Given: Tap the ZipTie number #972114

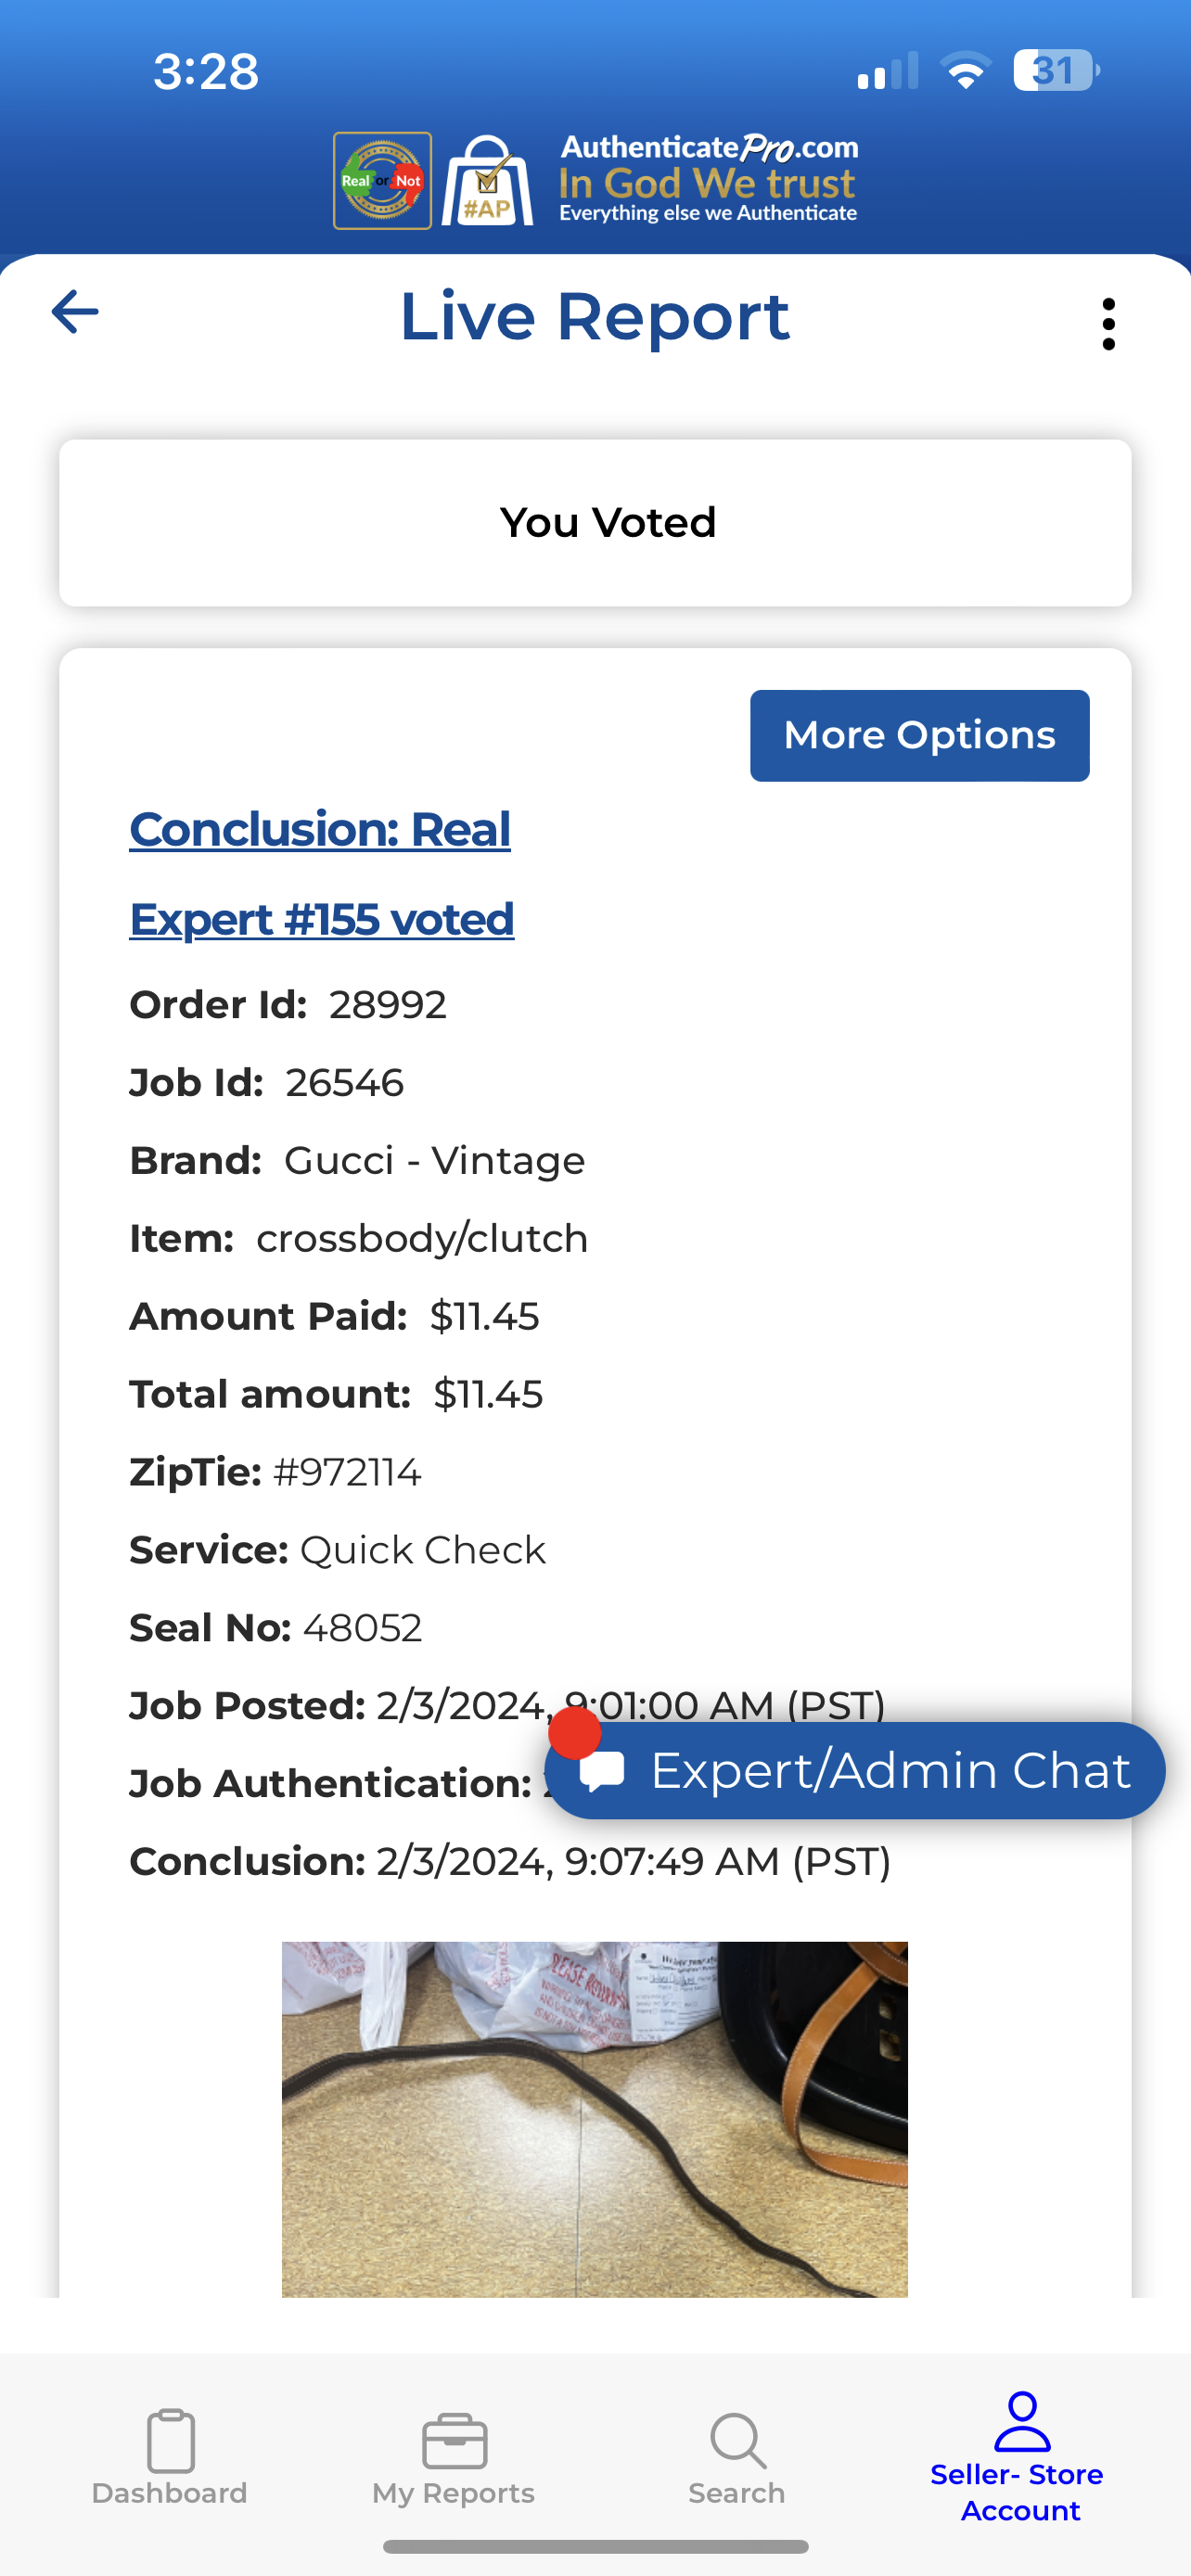Looking at the screenshot, I should tap(347, 1473).
